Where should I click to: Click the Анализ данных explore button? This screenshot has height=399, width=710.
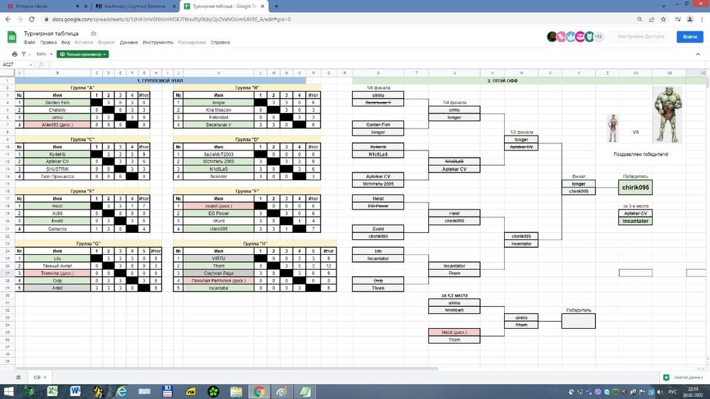683,377
